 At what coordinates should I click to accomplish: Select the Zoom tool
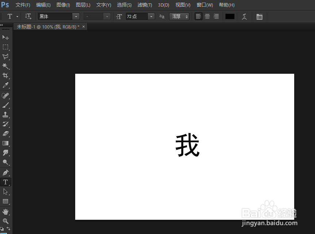[x=5, y=220]
